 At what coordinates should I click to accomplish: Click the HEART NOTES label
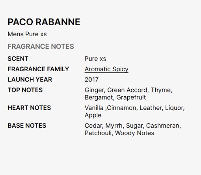click(x=29, y=108)
